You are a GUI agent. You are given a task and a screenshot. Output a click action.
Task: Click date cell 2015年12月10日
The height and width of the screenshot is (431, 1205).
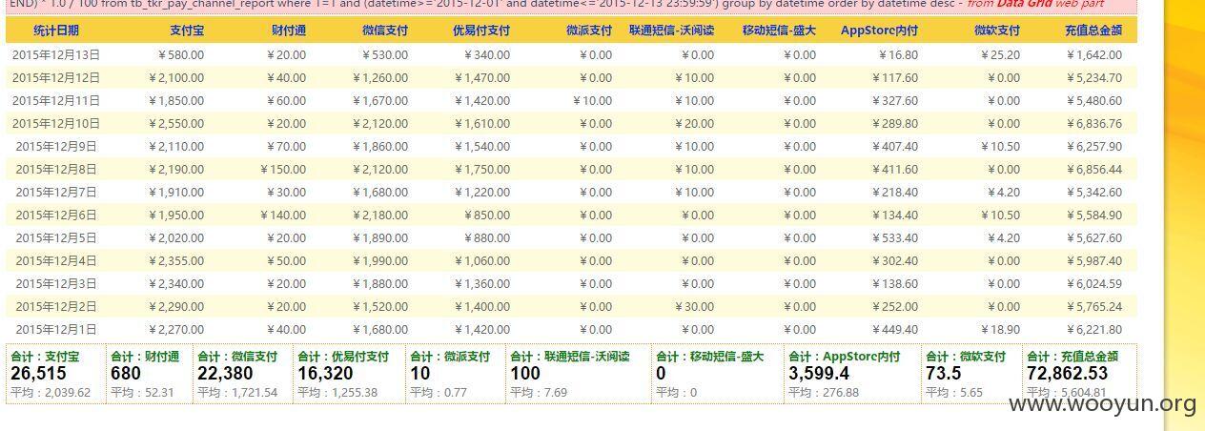click(x=56, y=124)
